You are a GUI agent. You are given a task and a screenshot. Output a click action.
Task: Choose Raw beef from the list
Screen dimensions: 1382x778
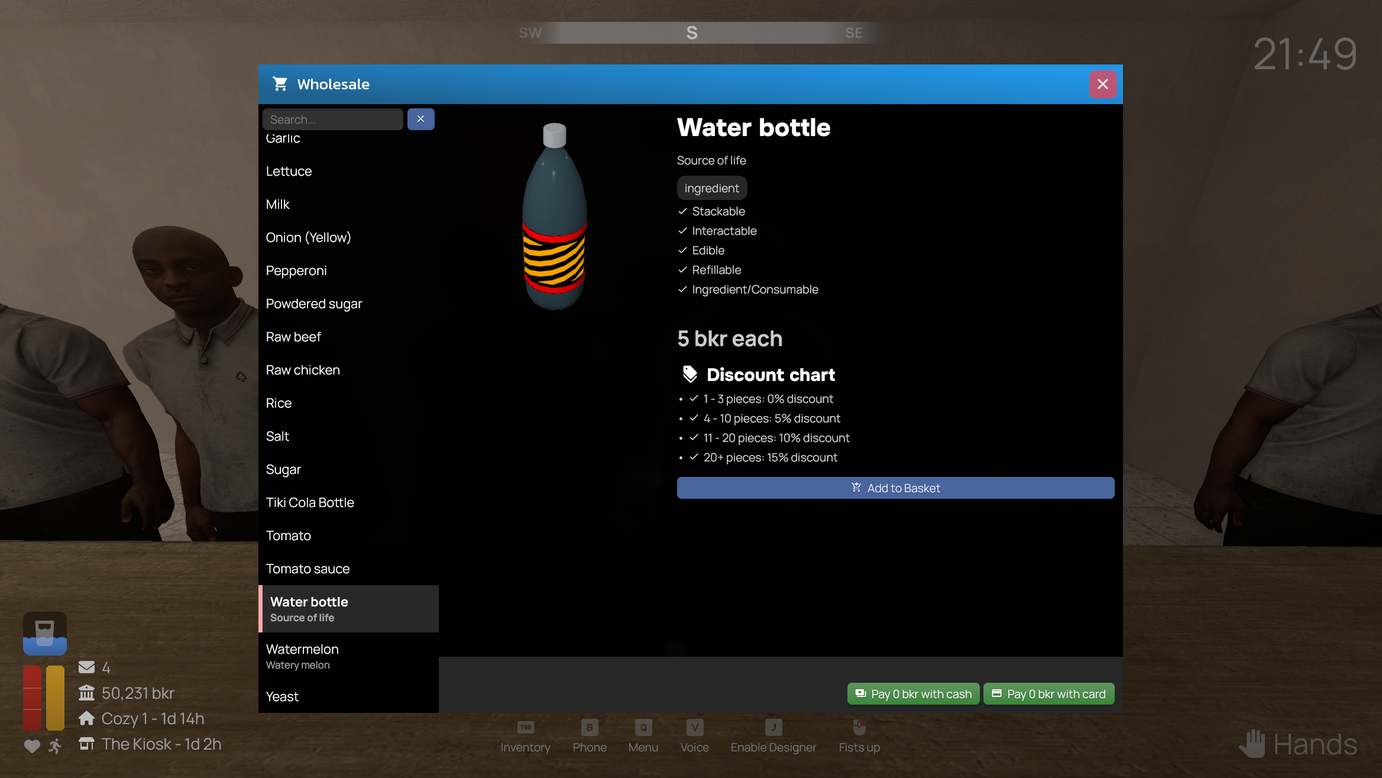pyautogui.click(x=348, y=337)
